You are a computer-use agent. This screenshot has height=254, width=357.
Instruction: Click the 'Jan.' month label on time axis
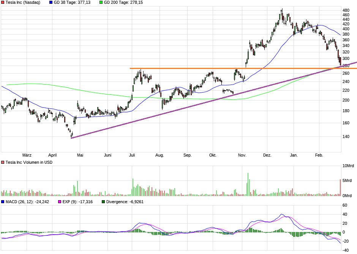click(294, 155)
